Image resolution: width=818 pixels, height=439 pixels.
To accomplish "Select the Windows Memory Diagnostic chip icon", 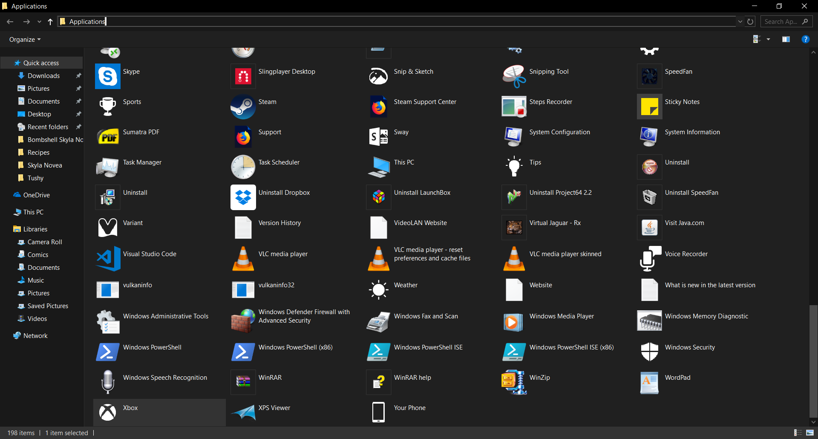I will click(650, 321).
